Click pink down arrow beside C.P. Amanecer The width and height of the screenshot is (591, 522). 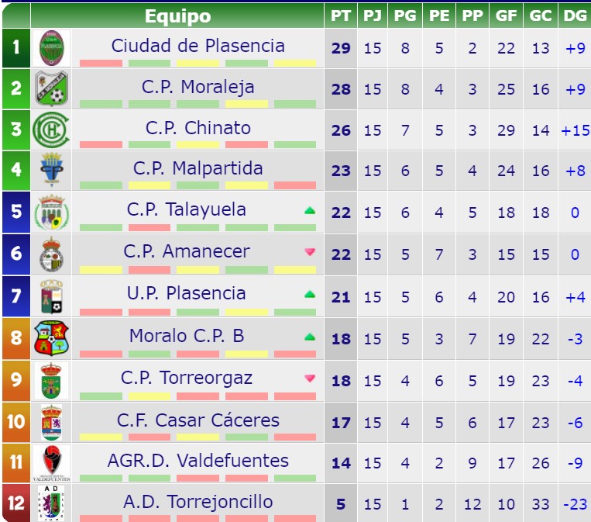(310, 252)
